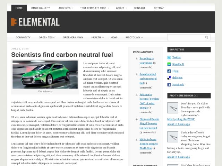222x166 pixels.
Task: Click the July 1, 2009 post date
Action: [x=20, y=49]
